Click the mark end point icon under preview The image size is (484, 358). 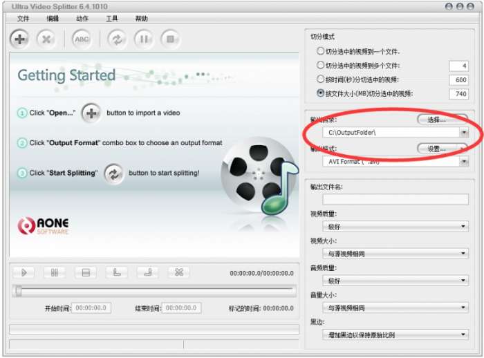tap(148, 272)
